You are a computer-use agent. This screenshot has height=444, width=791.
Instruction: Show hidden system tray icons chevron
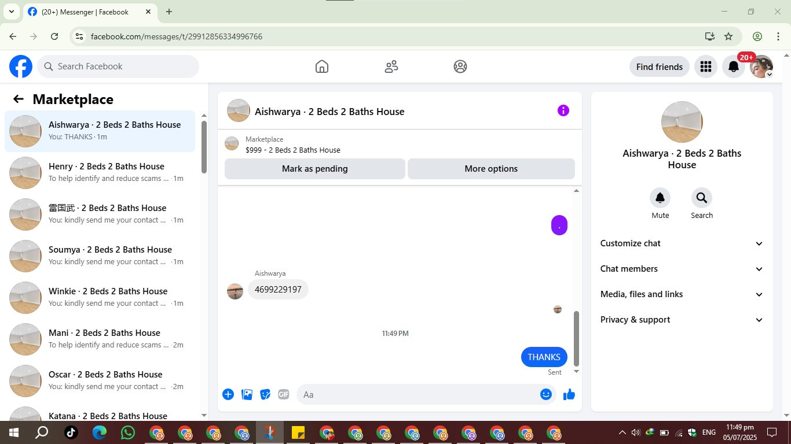point(622,432)
